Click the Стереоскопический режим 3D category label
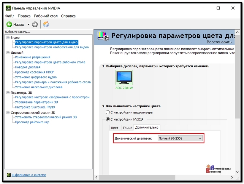244x184 pixels. 33,113
